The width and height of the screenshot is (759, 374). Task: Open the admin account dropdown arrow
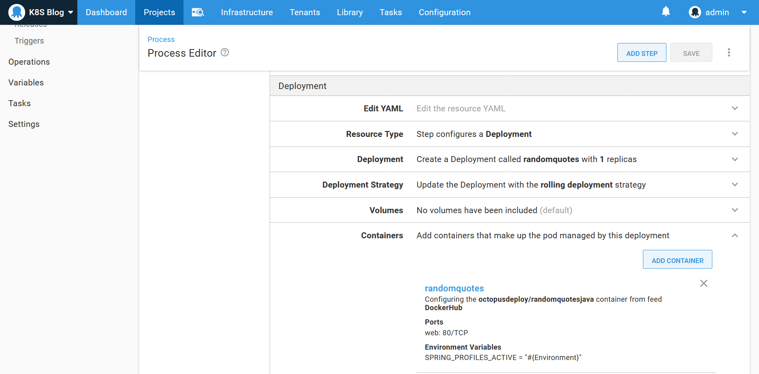(x=744, y=12)
